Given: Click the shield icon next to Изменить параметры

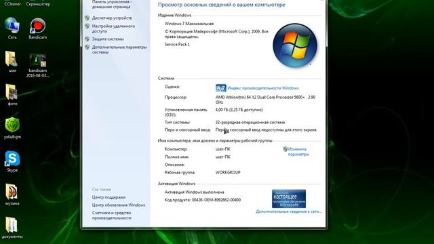Looking at the screenshot, I should (285, 149).
